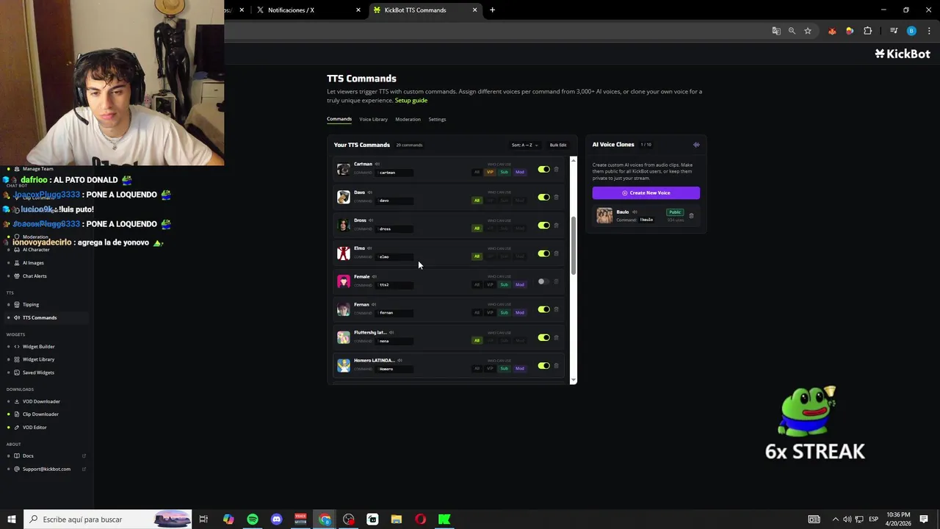940x529 pixels.
Task: Click Support@kickbot.com link
Action: [45, 469]
